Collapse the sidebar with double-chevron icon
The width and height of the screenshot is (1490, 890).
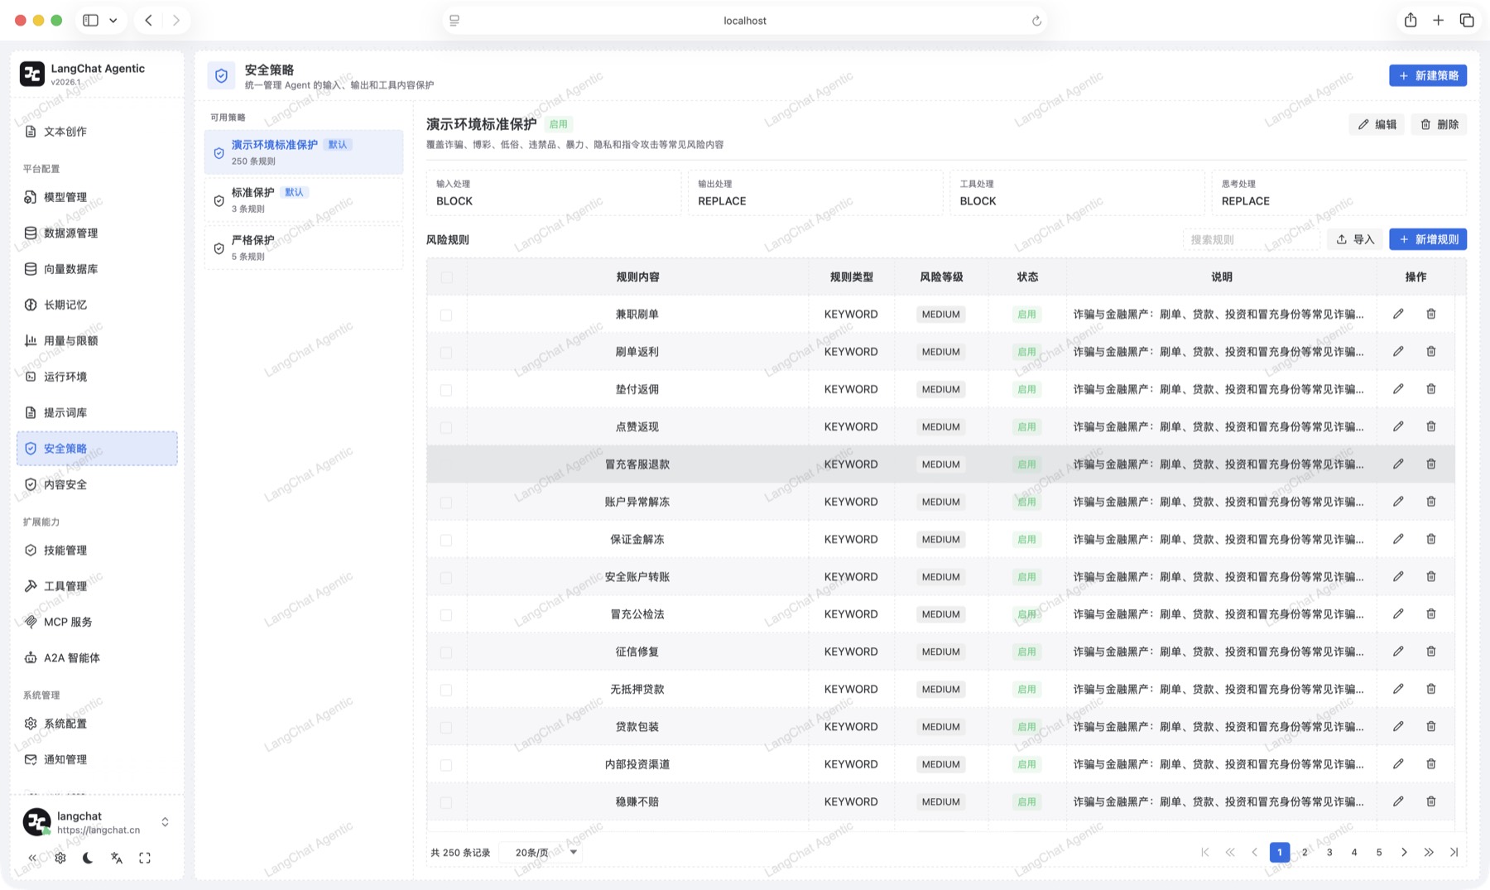32,858
